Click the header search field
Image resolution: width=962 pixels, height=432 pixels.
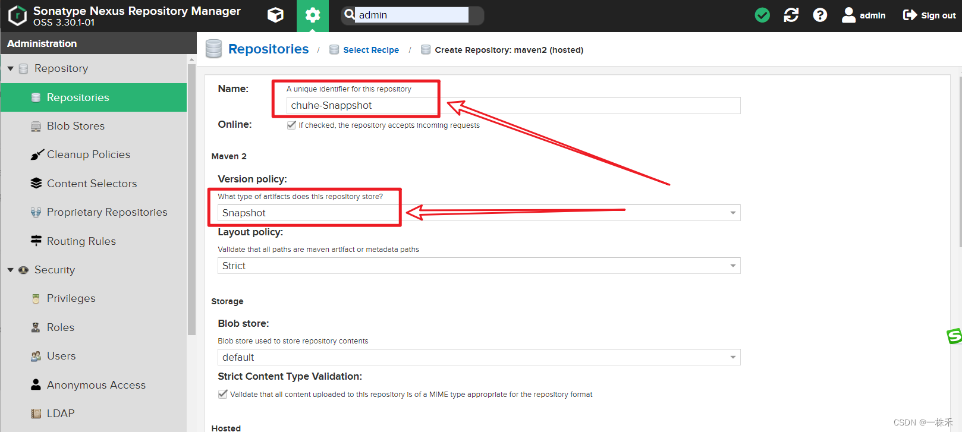[412, 15]
